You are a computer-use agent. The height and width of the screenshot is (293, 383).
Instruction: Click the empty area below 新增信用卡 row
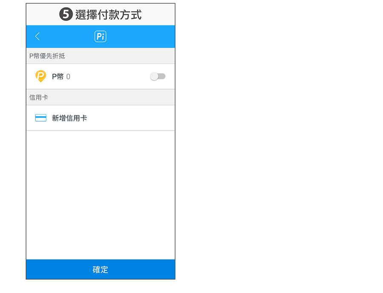[100, 191]
